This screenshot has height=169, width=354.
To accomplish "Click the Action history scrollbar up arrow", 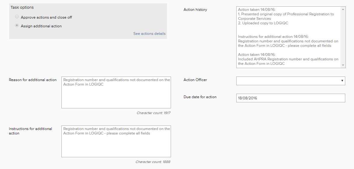I will (343, 9).
